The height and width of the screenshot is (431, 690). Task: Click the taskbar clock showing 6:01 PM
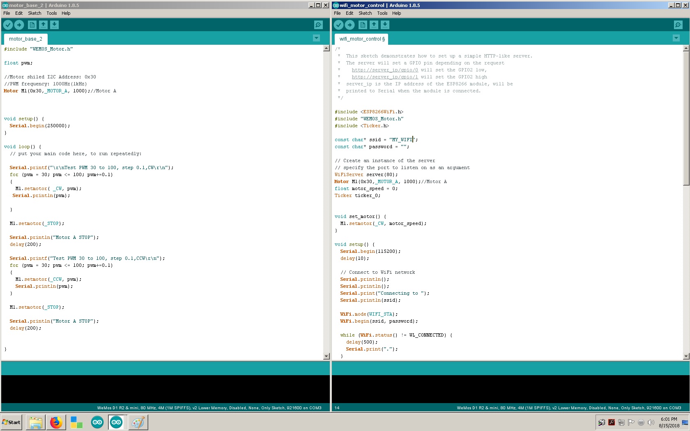[x=669, y=422]
